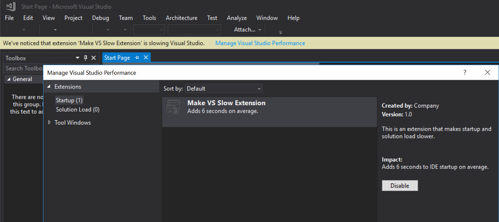Pin the Toolbox panel with auto-hide pin
499x222 pixels.
[x=85, y=58]
